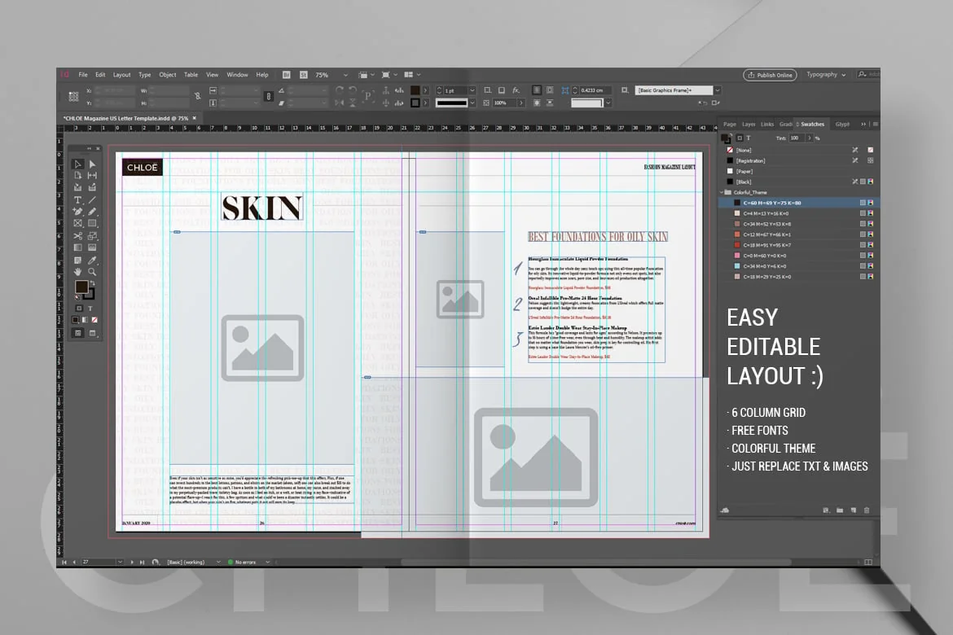Click the reference point locator grid
Screen dimensions: 953x635
(73, 97)
